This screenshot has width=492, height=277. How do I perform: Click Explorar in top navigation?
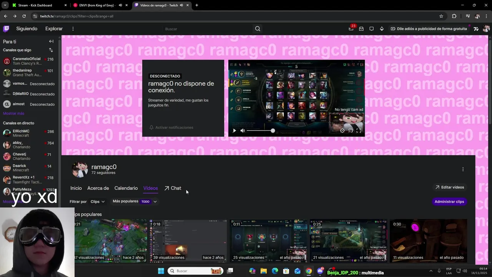(x=54, y=28)
